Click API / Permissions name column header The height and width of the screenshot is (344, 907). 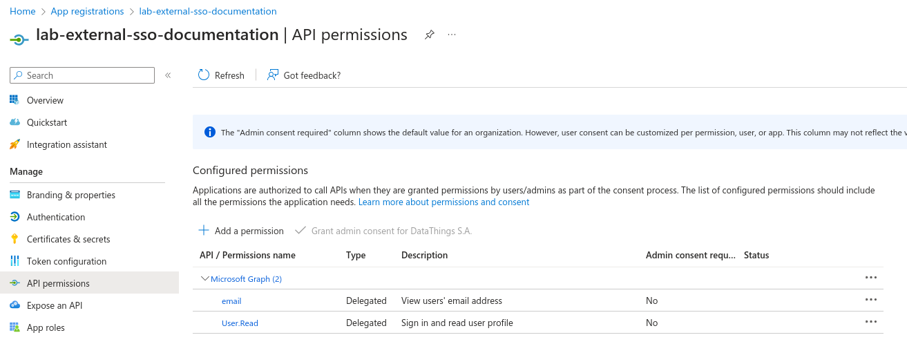247,255
